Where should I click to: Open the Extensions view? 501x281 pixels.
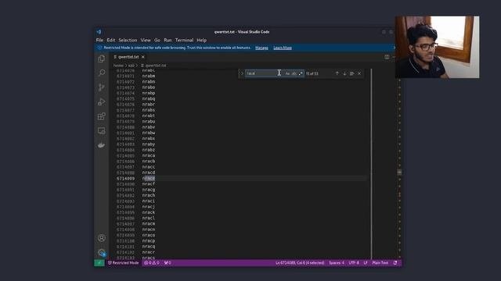click(101, 116)
